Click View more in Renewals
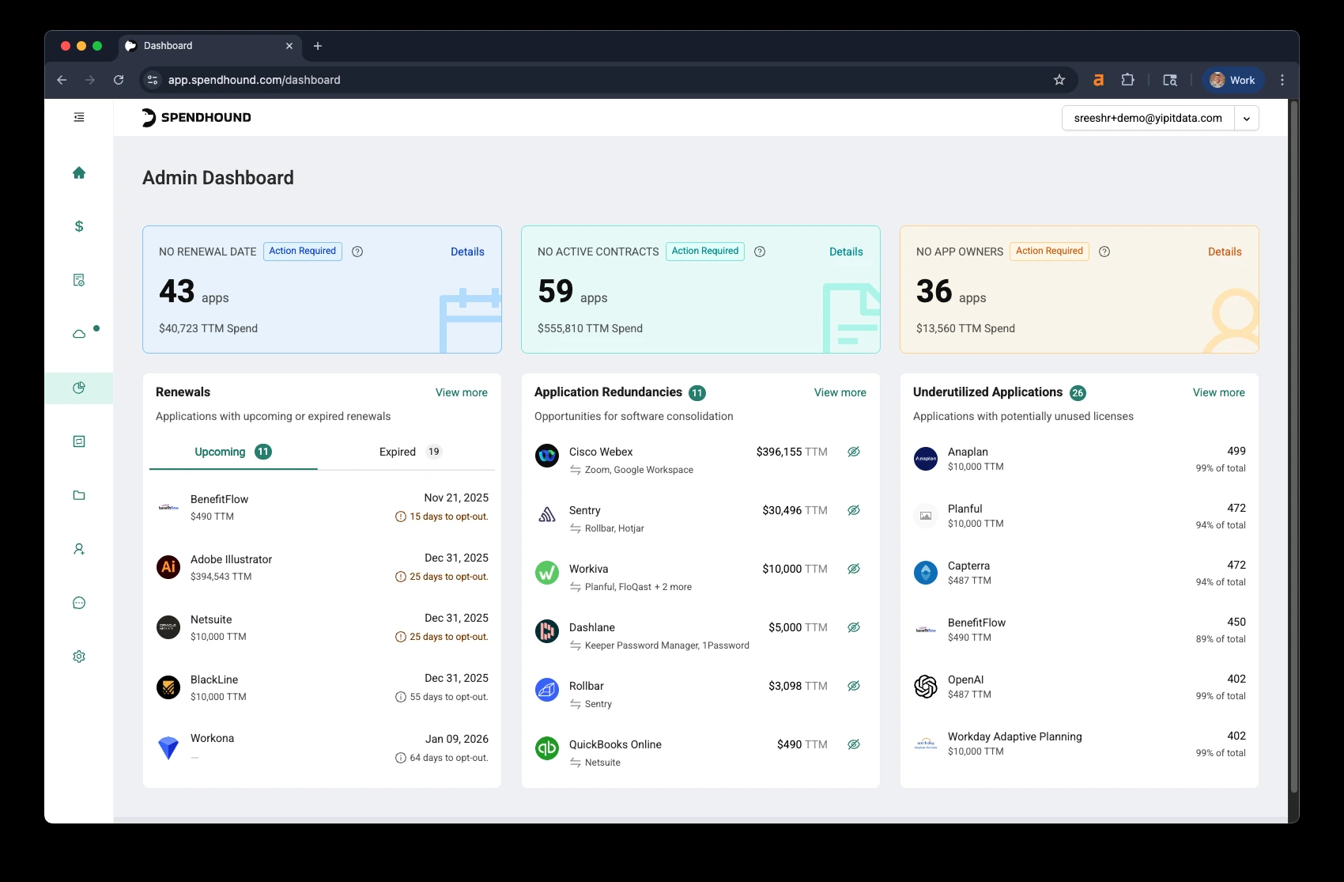 click(x=462, y=392)
